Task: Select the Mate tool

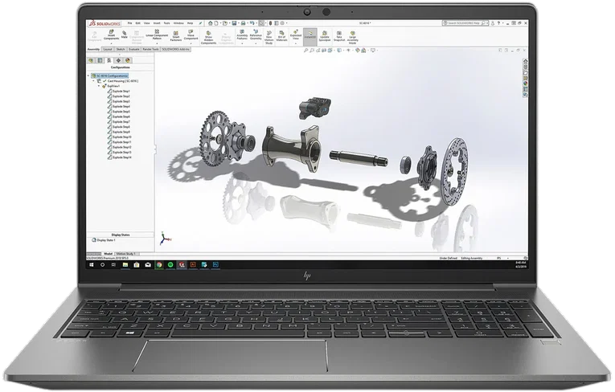Action: 125,37
